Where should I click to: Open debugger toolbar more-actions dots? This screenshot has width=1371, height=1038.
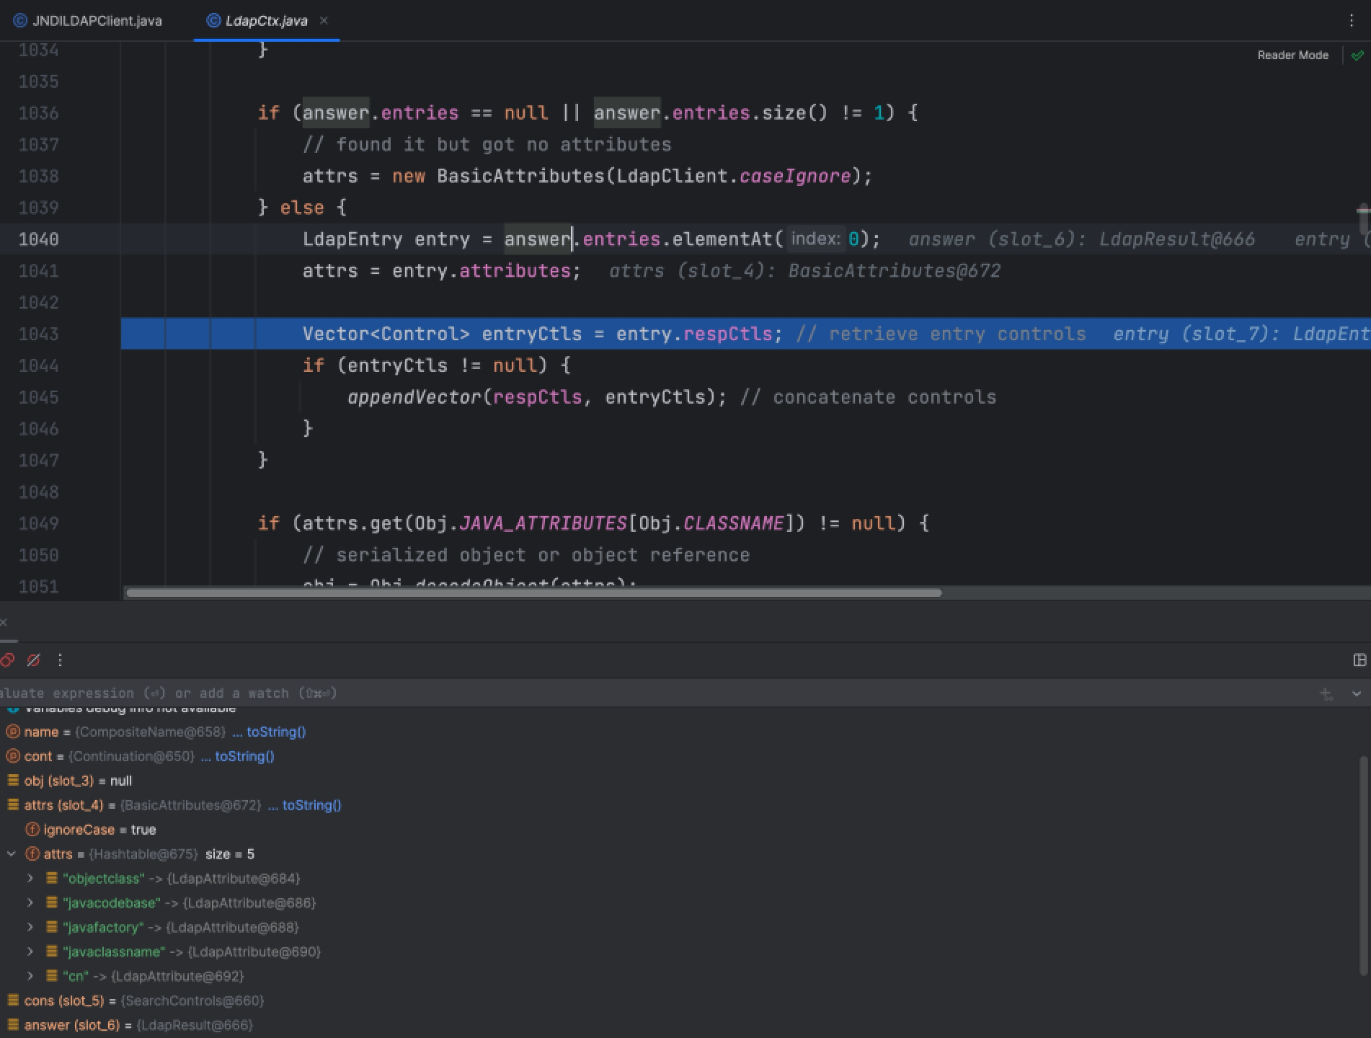pos(60,660)
